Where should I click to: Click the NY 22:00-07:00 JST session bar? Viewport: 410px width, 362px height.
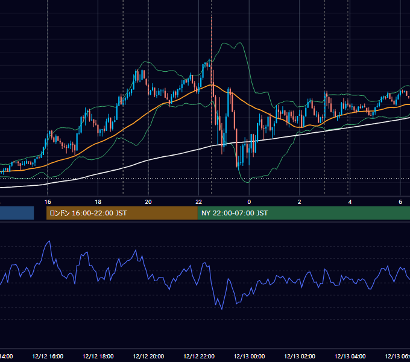(303, 213)
